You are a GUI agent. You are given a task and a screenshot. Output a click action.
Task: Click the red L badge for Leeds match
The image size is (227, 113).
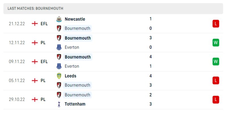216,81
